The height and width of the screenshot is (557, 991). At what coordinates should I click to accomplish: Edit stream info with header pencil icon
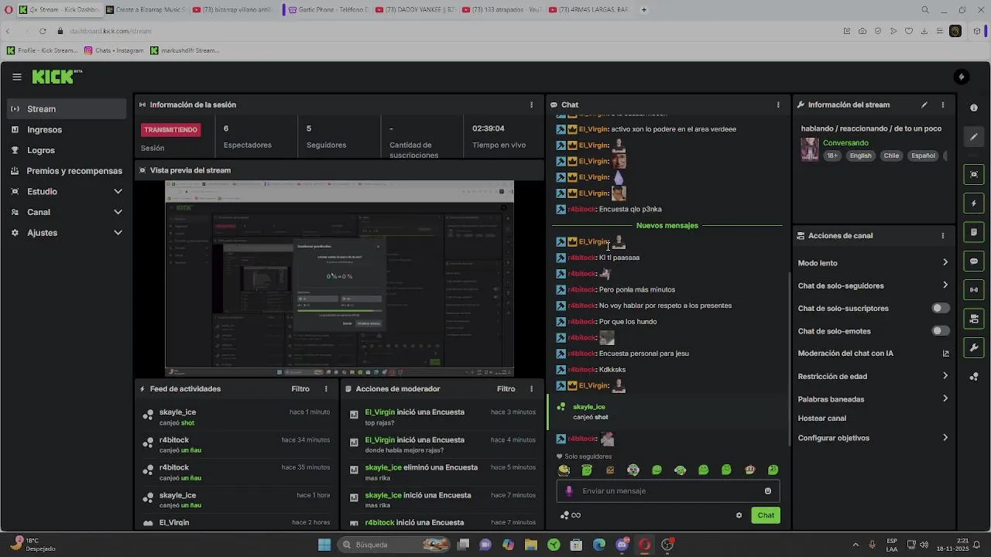(924, 104)
